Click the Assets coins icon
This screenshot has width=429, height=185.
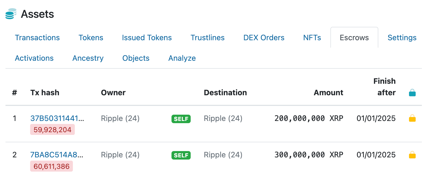10,14
